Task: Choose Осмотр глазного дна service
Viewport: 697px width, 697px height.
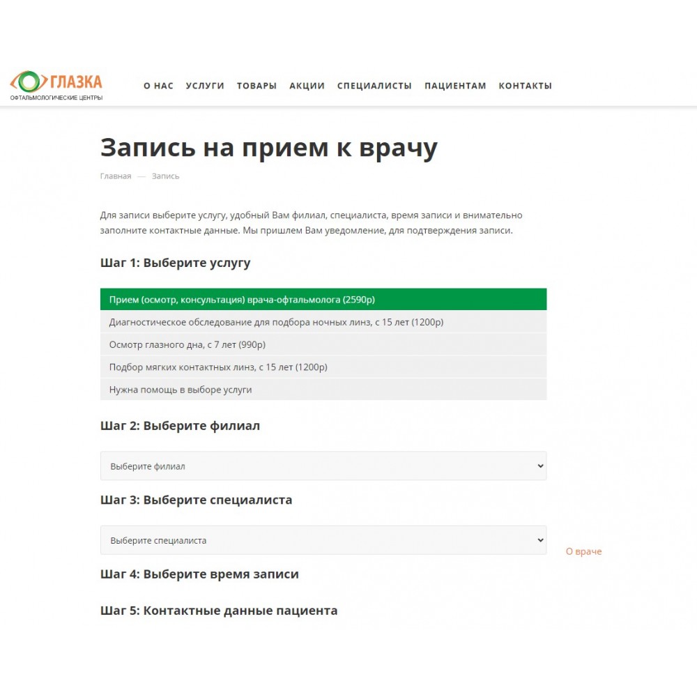Action: pos(323,344)
